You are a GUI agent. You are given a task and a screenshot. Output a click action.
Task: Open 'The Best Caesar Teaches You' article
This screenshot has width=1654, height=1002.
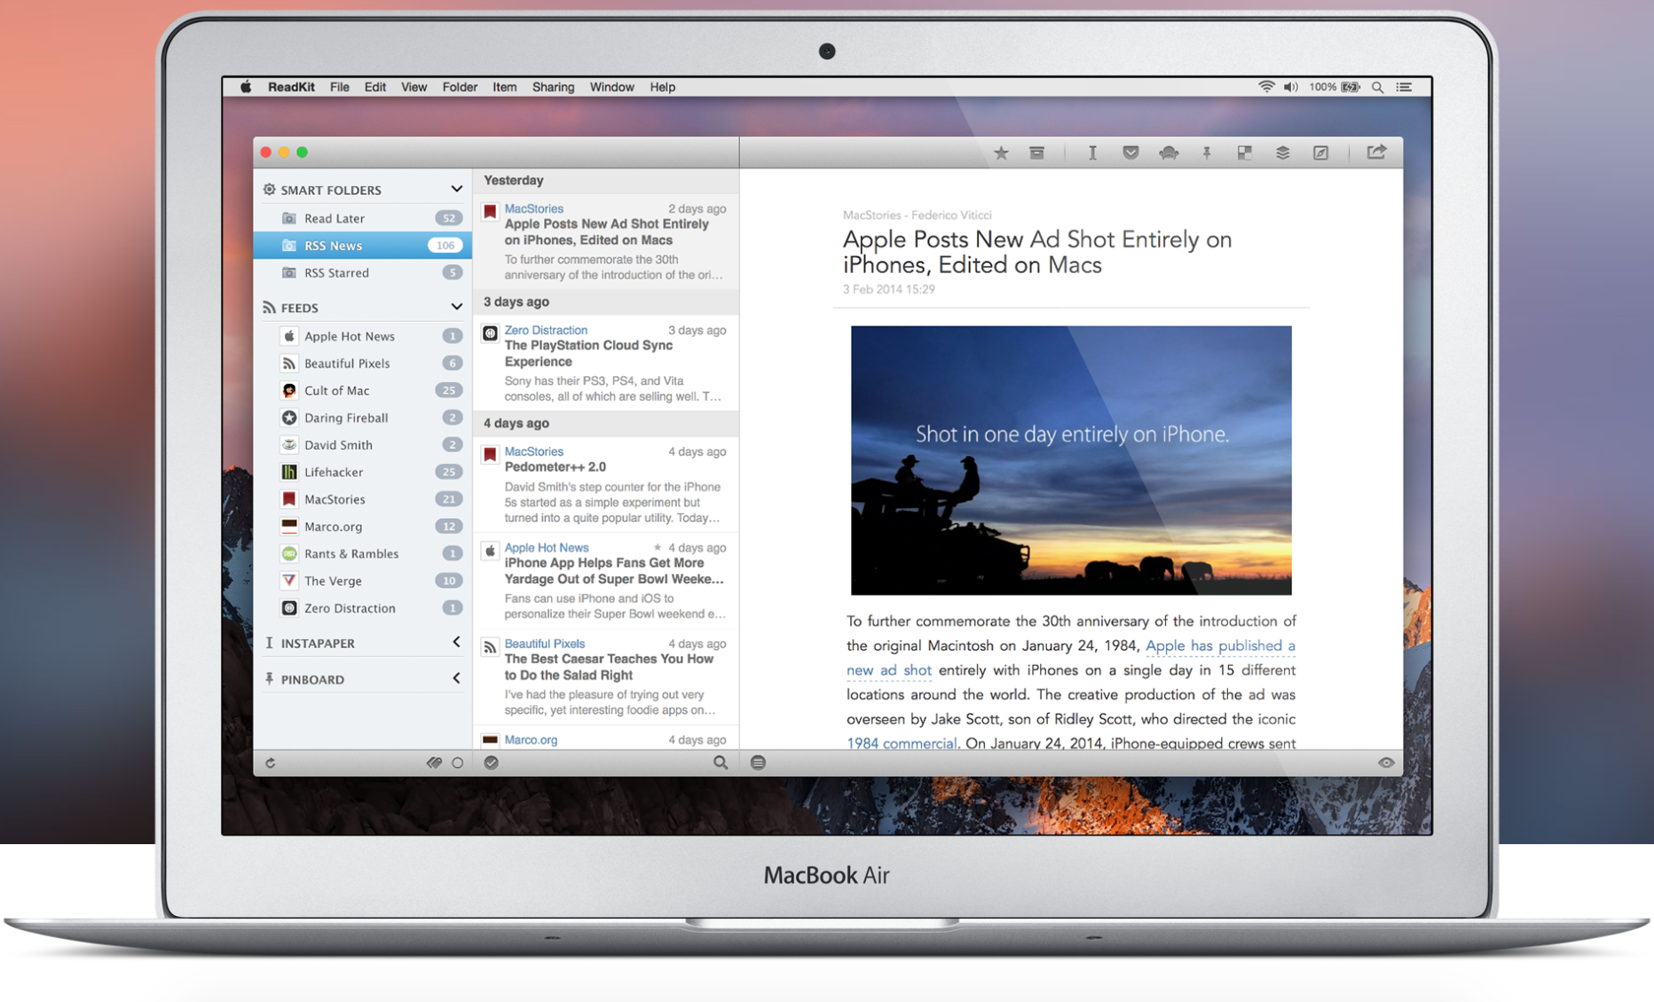(x=606, y=677)
